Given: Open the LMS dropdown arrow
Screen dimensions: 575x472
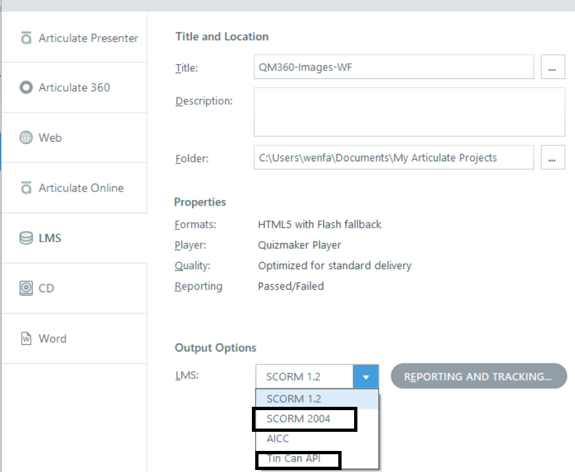Looking at the screenshot, I should click(x=366, y=377).
